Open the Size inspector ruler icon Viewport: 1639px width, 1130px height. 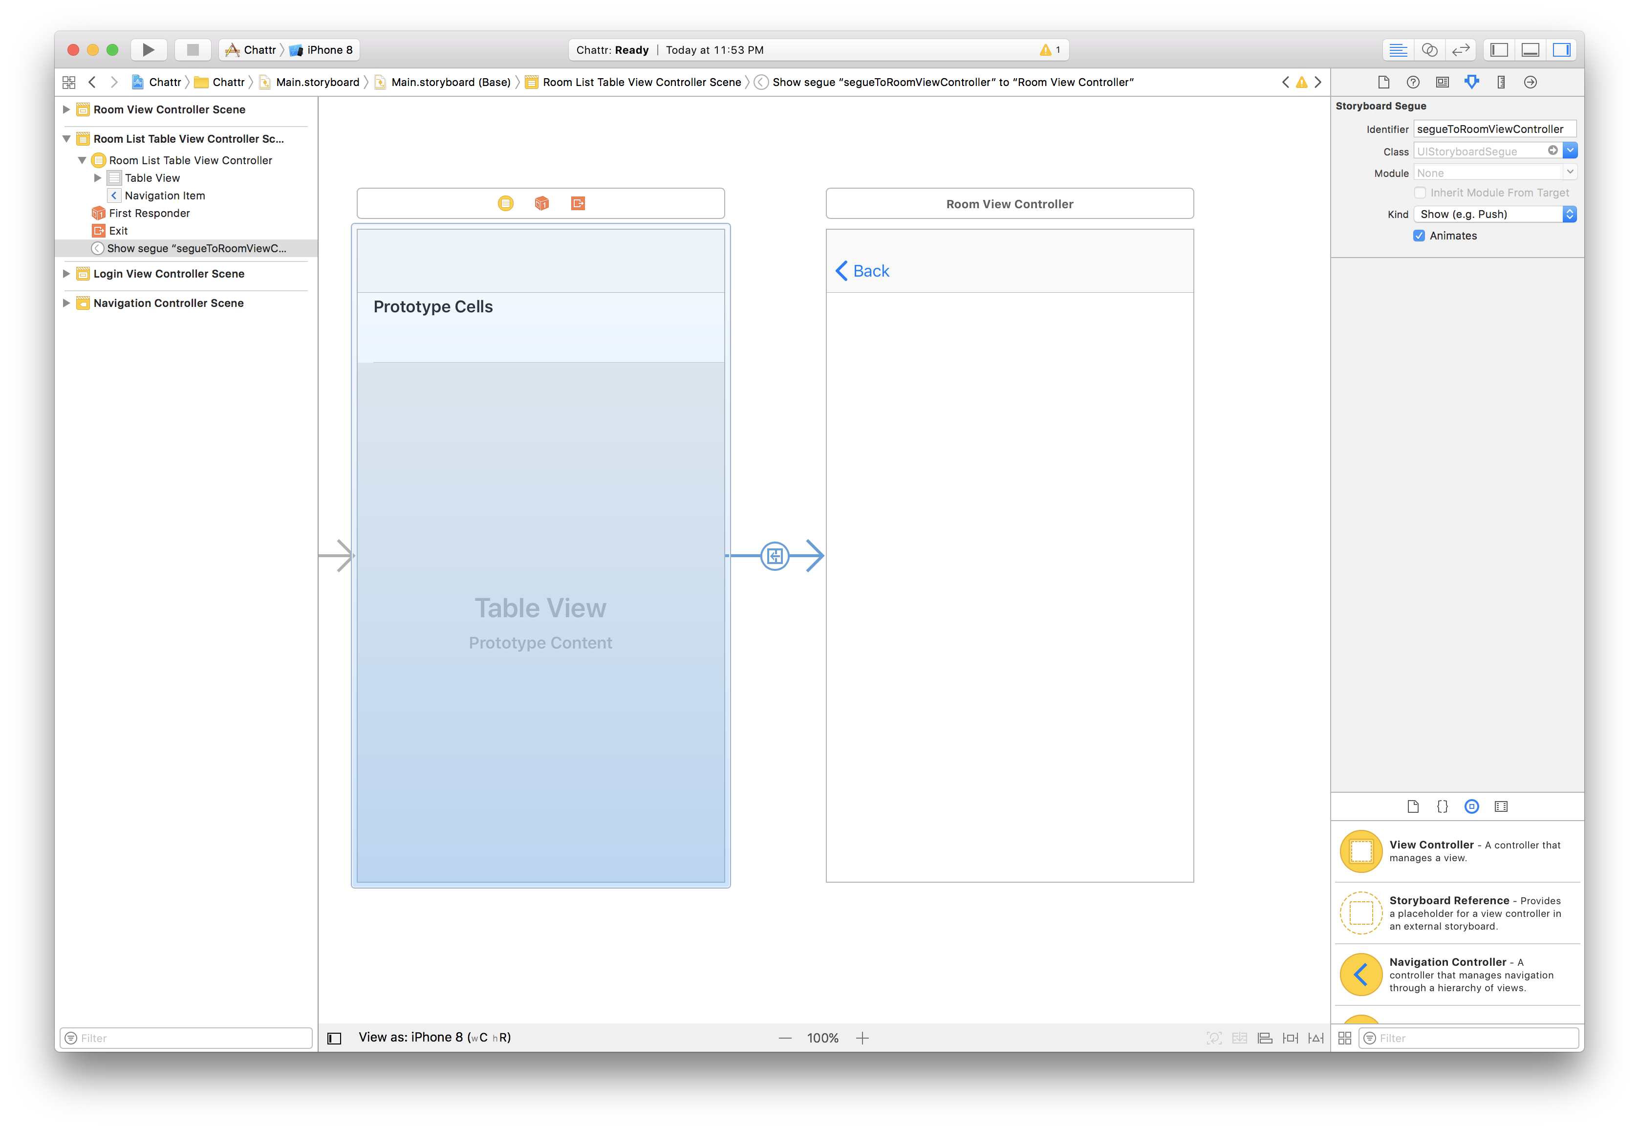(x=1500, y=82)
